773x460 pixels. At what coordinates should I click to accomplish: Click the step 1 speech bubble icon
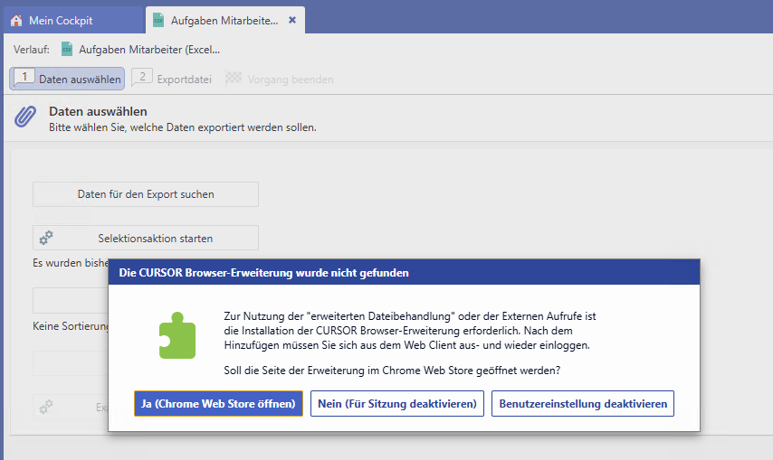pyautogui.click(x=24, y=79)
